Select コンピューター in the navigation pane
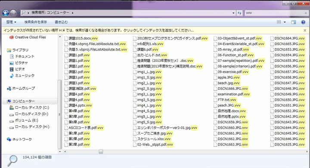 tap(21, 101)
